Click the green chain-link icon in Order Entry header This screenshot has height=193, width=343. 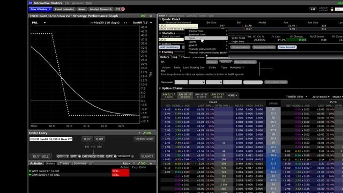[x=149, y=133]
